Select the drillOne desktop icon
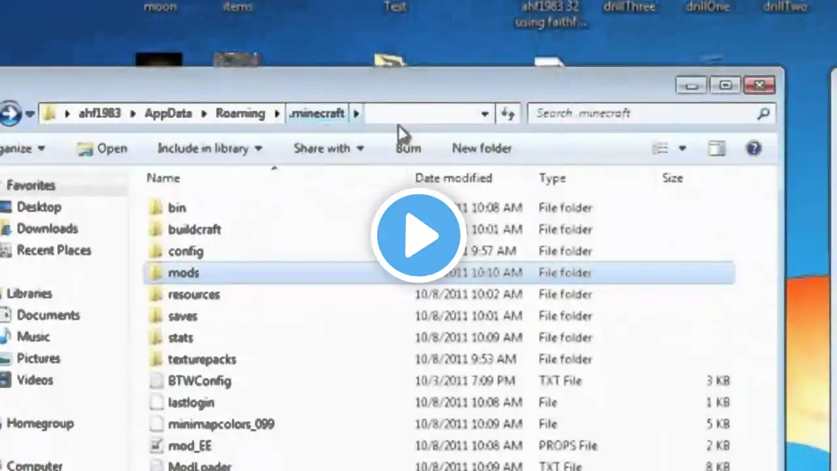This screenshot has width=837, height=471. pos(708,7)
